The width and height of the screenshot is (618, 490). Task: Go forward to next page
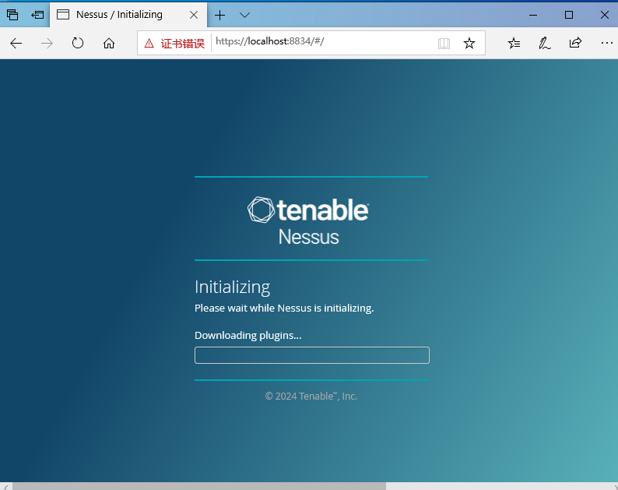pyautogui.click(x=47, y=43)
